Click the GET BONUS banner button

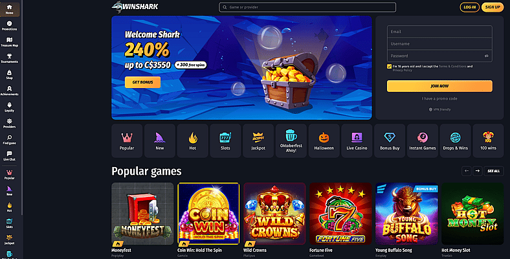pos(142,82)
